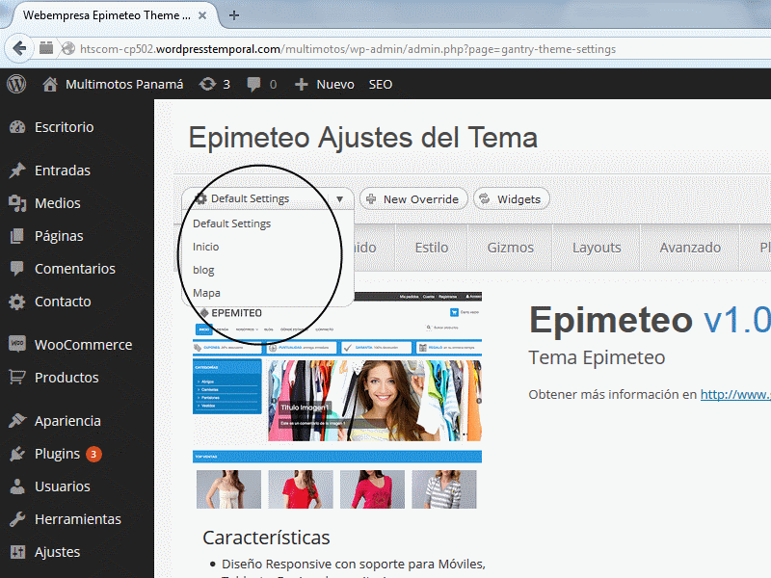771x578 pixels.
Task: Click the Escritorio sidebar label
Action: 64,127
